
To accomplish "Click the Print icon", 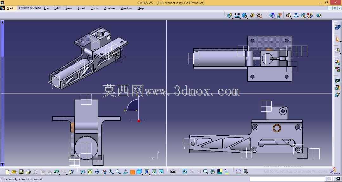I will click(28, 172).
